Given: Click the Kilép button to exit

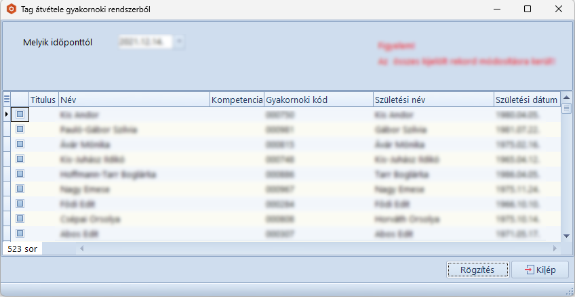Looking at the screenshot, I should coord(540,270).
